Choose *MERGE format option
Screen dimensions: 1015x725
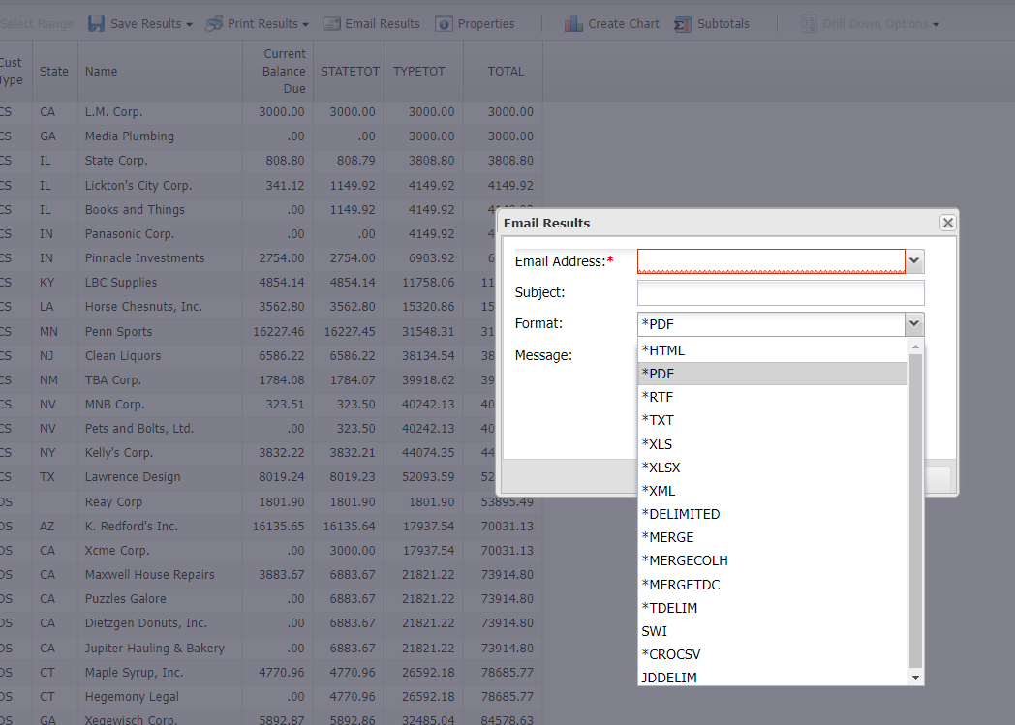(x=773, y=537)
